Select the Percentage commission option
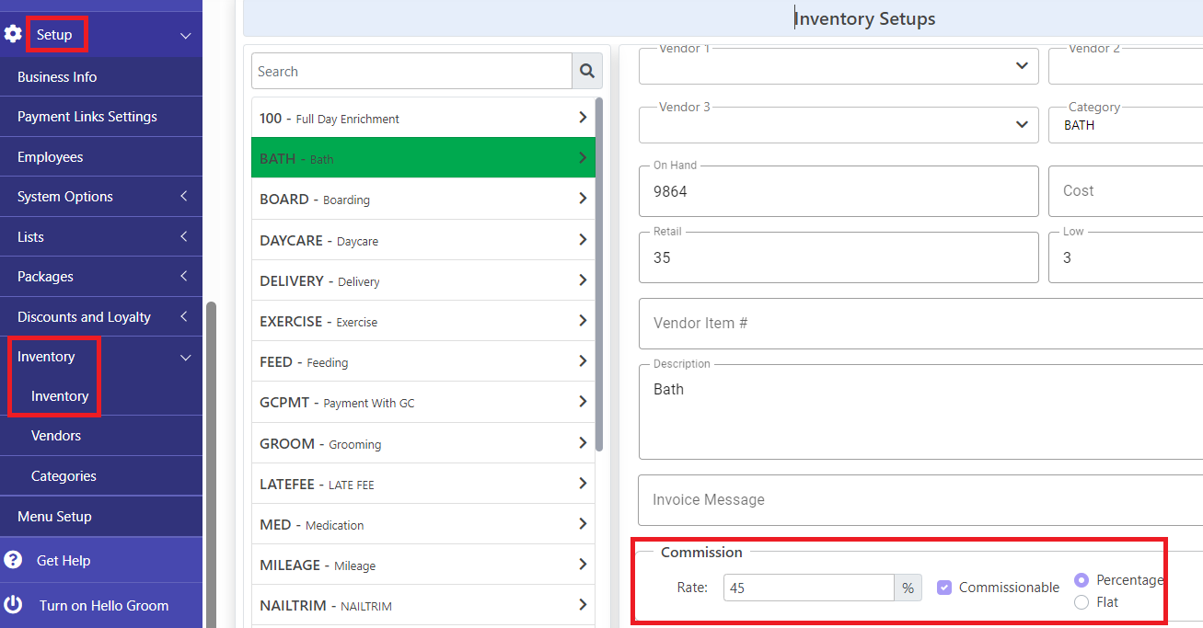Viewport: 1203px width, 628px height. point(1082,580)
